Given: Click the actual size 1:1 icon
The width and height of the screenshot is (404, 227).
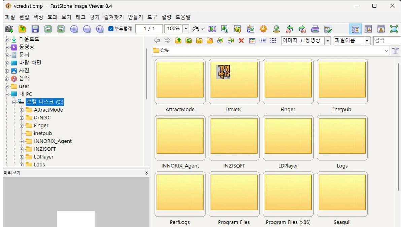Looking at the screenshot, I should coord(100,29).
